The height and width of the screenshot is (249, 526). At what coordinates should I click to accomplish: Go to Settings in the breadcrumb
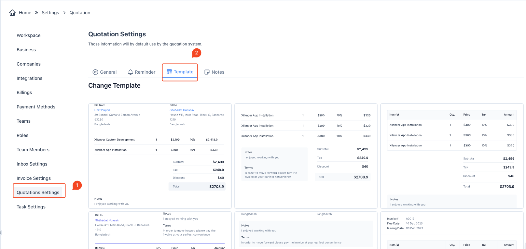pyautogui.click(x=50, y=13)
